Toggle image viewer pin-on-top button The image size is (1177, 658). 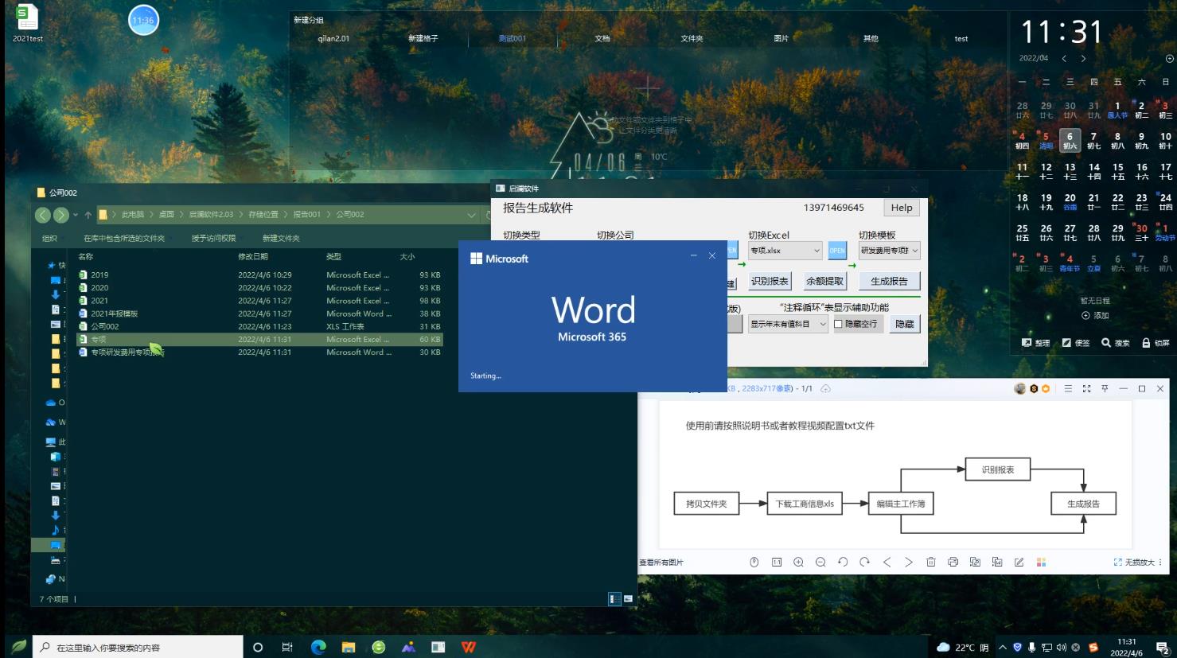pyautogui.click(x=1105, y=388)
